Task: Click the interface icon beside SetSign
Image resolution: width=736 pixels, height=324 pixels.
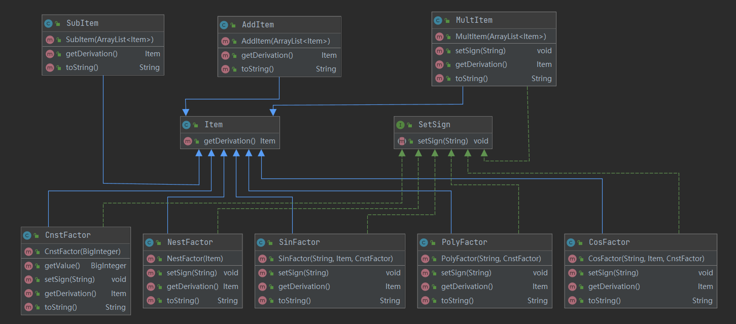Action: pos(400,125)
